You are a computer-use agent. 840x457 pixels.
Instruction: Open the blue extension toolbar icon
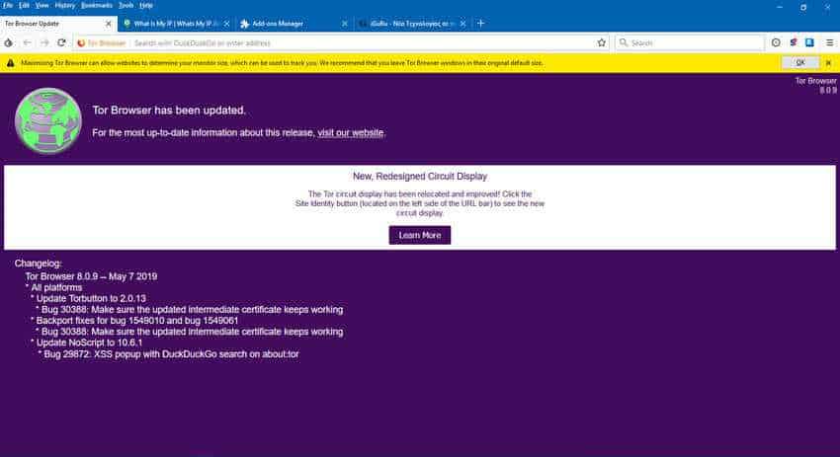[810, 42]
